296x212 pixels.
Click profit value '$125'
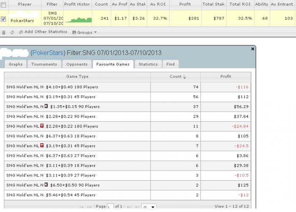[243, 185]
